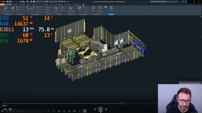Image resolution: width=202 pixels, height=113 pixels.
Task: Open the quick access toolbar customize arrow
Action: click(x=69, y=2)
